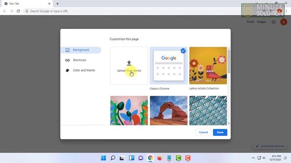
Task: Select the New Tab browser tab
Action: click(27, 4)
